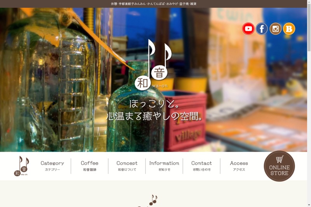Image resolution: width=311 pixels, height=207 pixels.
Task: Open the Coffee 和音珈琲 menu item
Action: [90, 166]
